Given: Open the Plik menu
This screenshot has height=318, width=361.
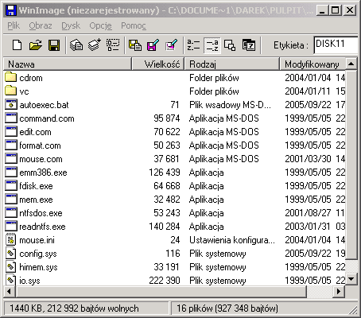Looking at the screenshot, I should (14, 25).
